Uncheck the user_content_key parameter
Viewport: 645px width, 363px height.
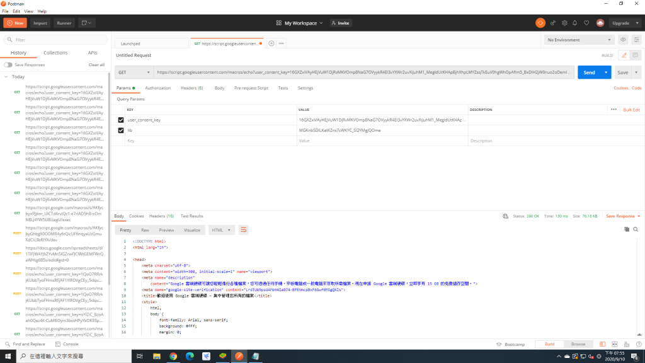pyautogui.click(x=121, y=120)
